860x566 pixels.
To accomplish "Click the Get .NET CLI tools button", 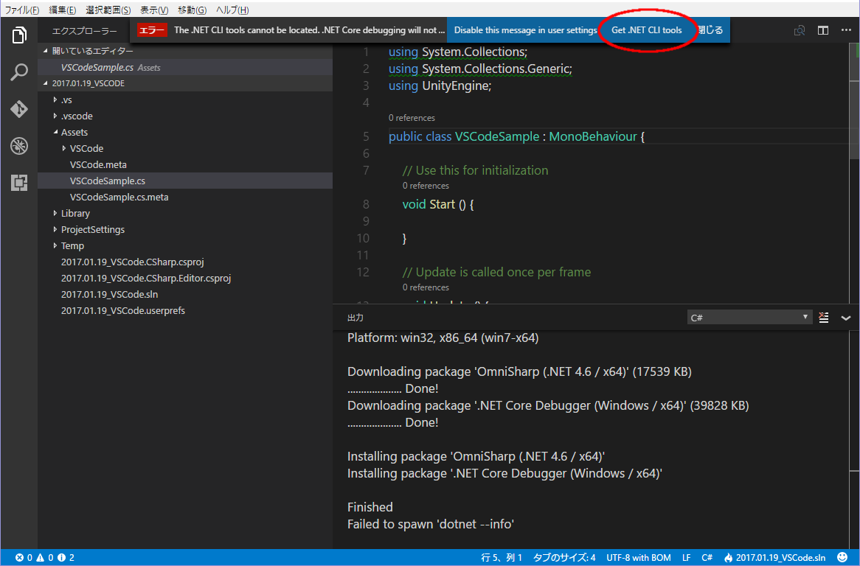I will coord(648,30).
